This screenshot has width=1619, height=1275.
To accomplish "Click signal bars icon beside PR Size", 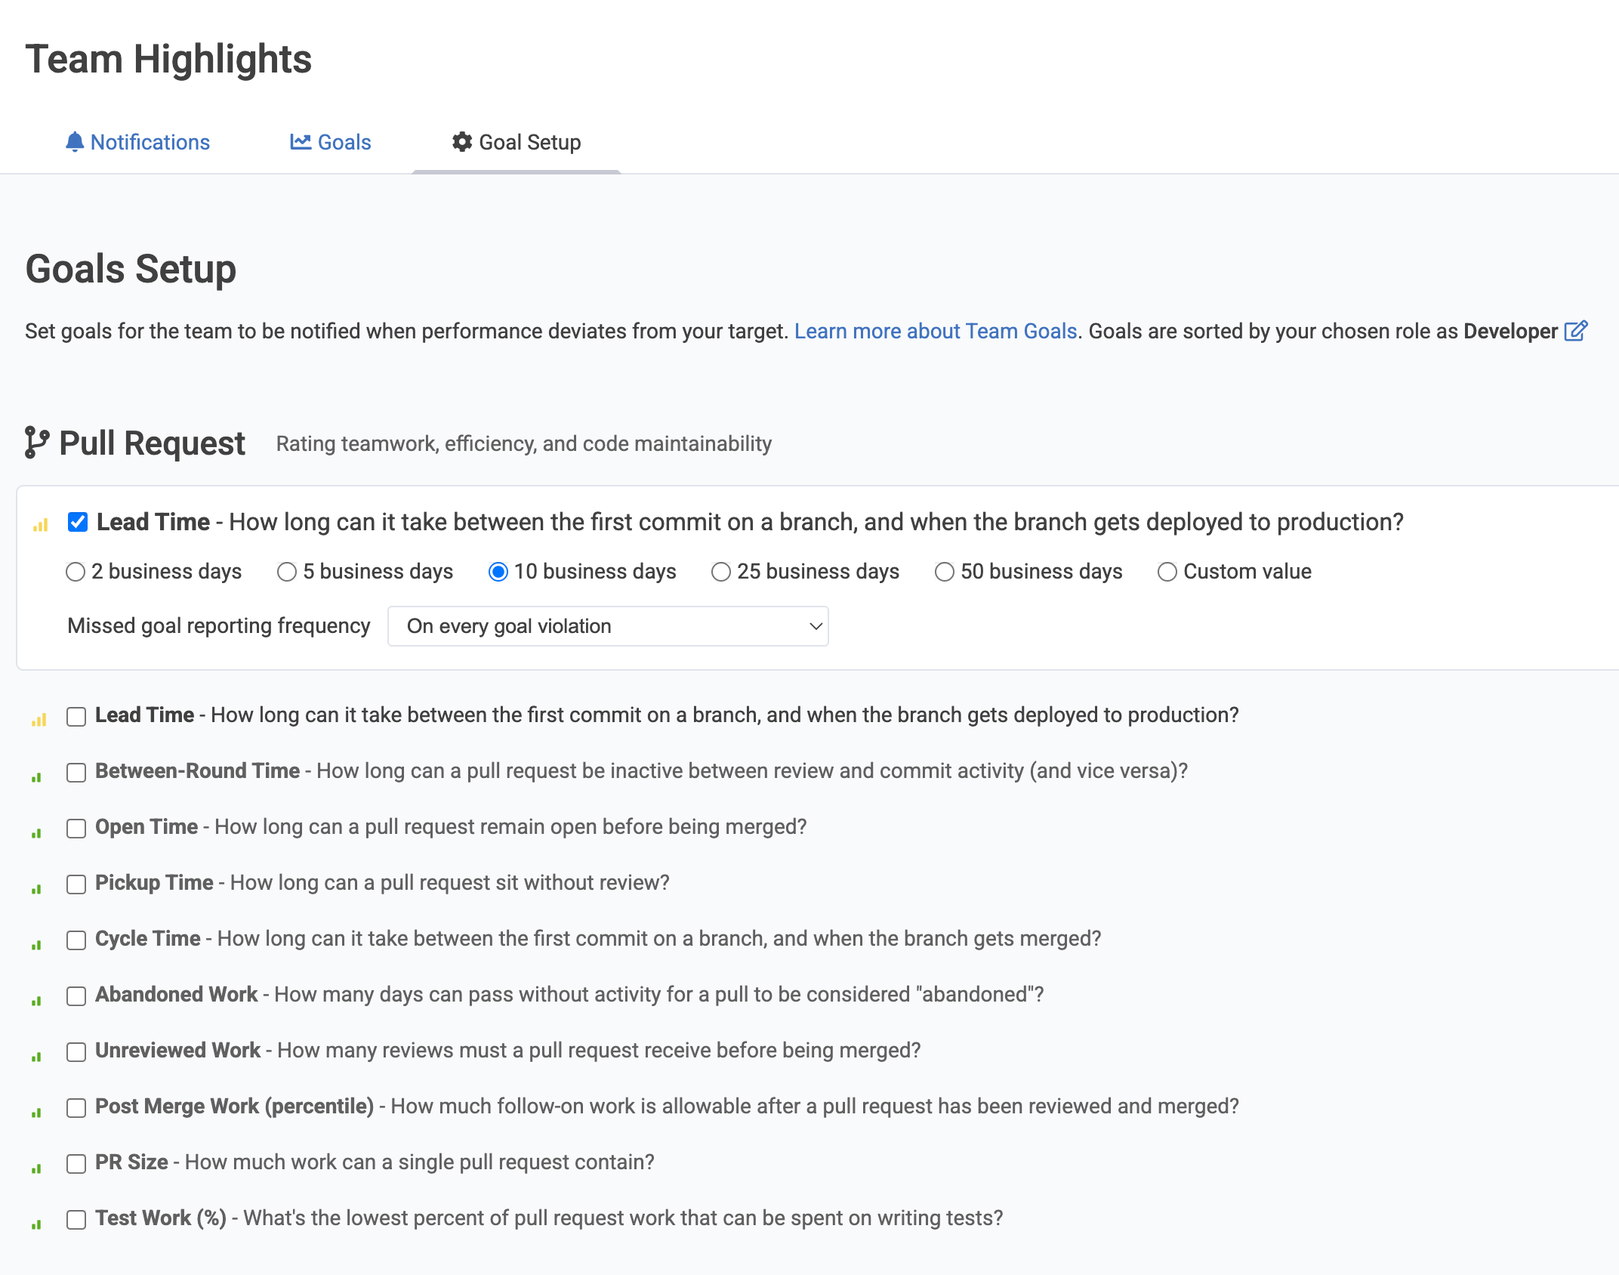I will [x=36, y=1168].
